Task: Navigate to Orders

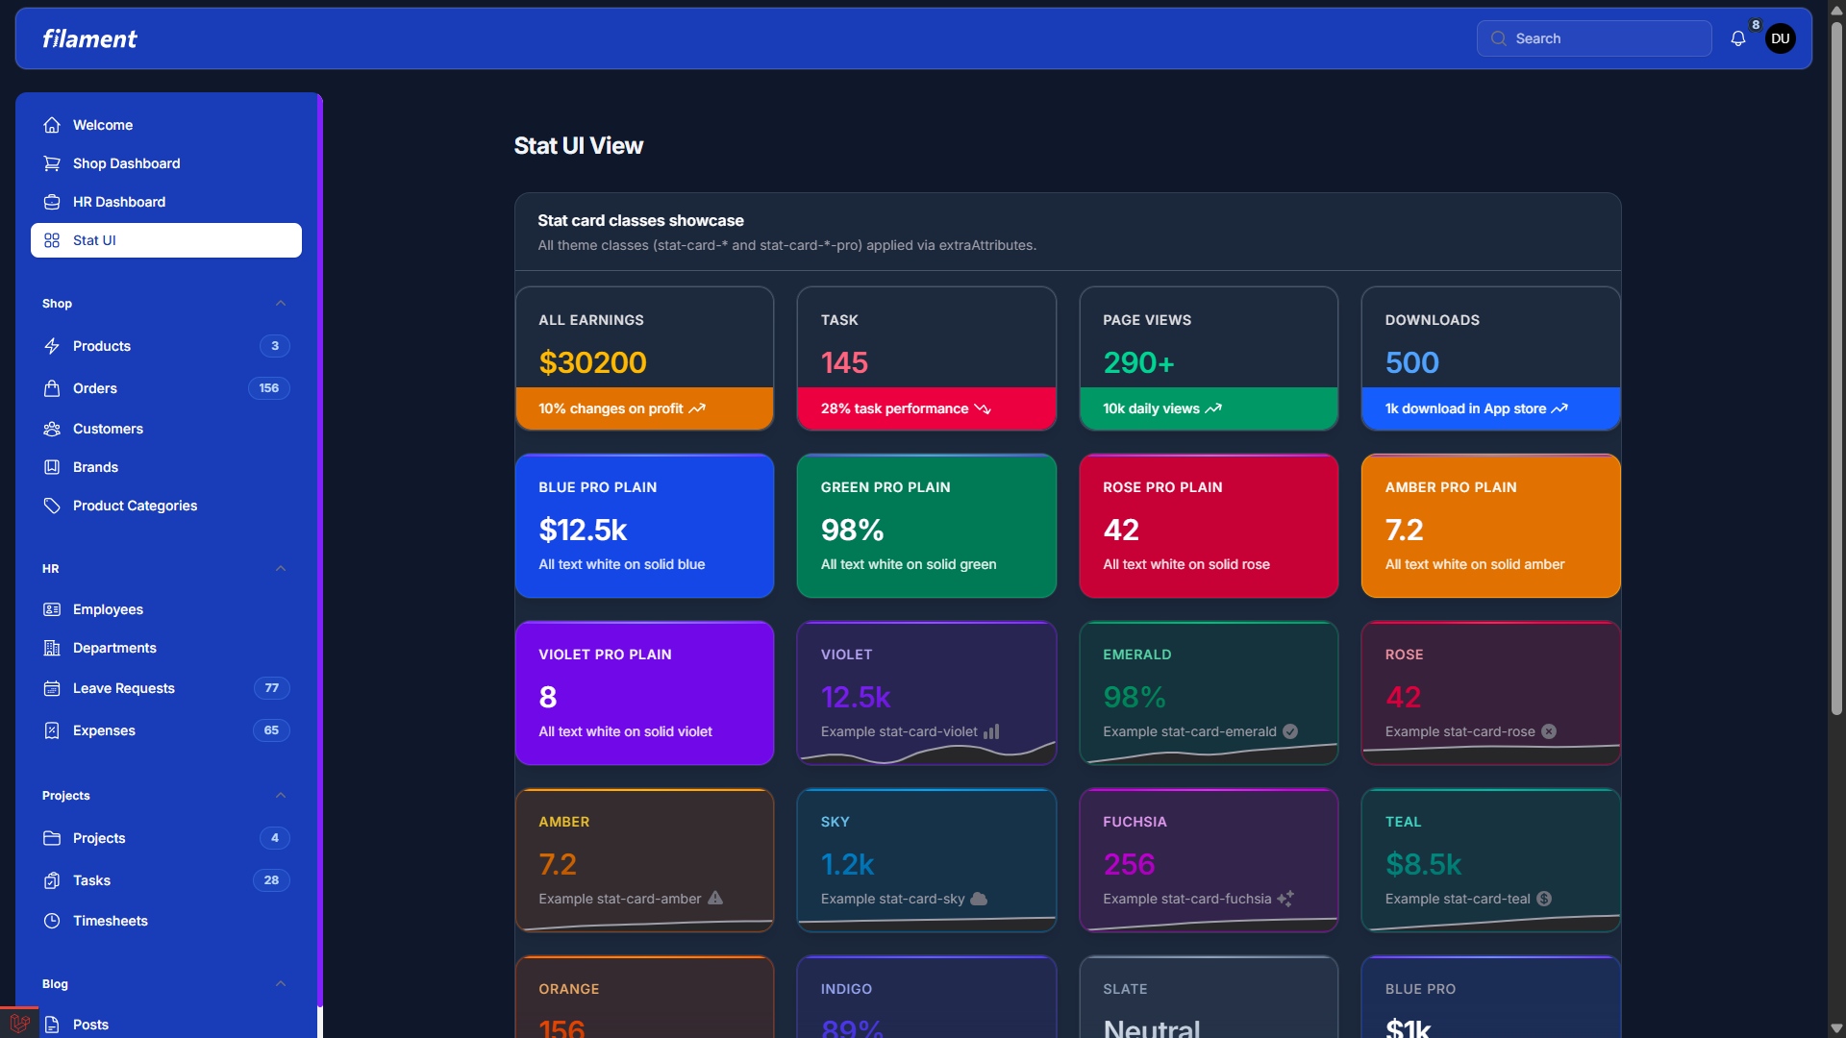Action: [166, 388]
